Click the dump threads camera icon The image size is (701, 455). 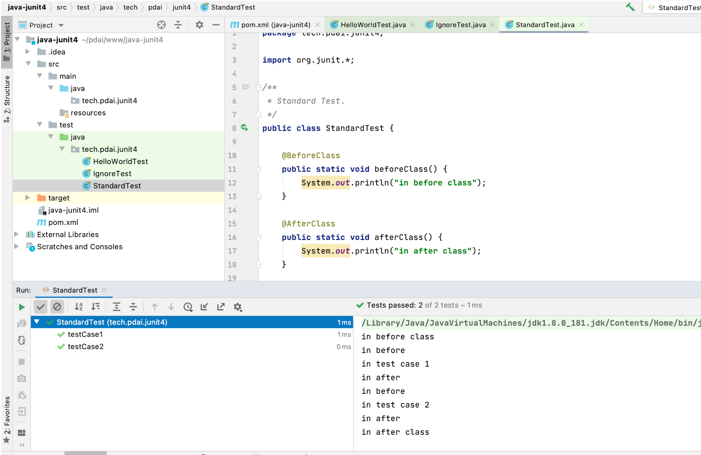tap(22, 378)
